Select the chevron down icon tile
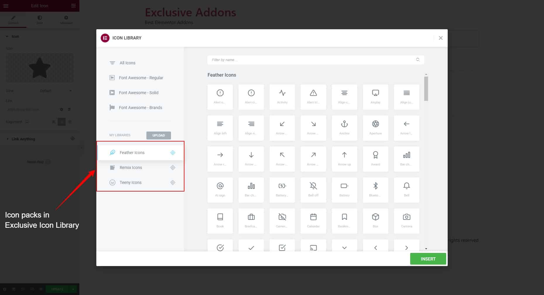544x295 pixels. coord(344,245)
